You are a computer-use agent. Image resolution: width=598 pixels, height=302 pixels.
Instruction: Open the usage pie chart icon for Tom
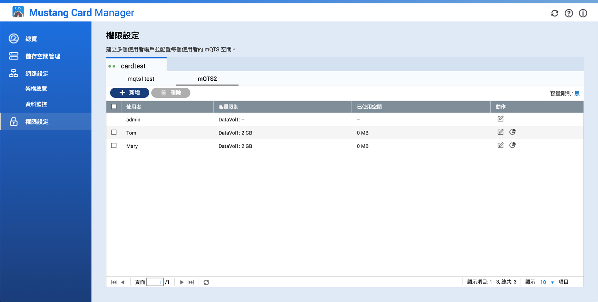coord(512,132)
